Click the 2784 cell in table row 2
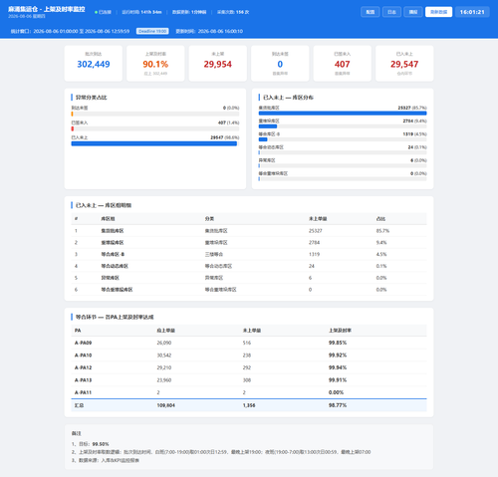498x477 pixels. [x=314, y=243]
